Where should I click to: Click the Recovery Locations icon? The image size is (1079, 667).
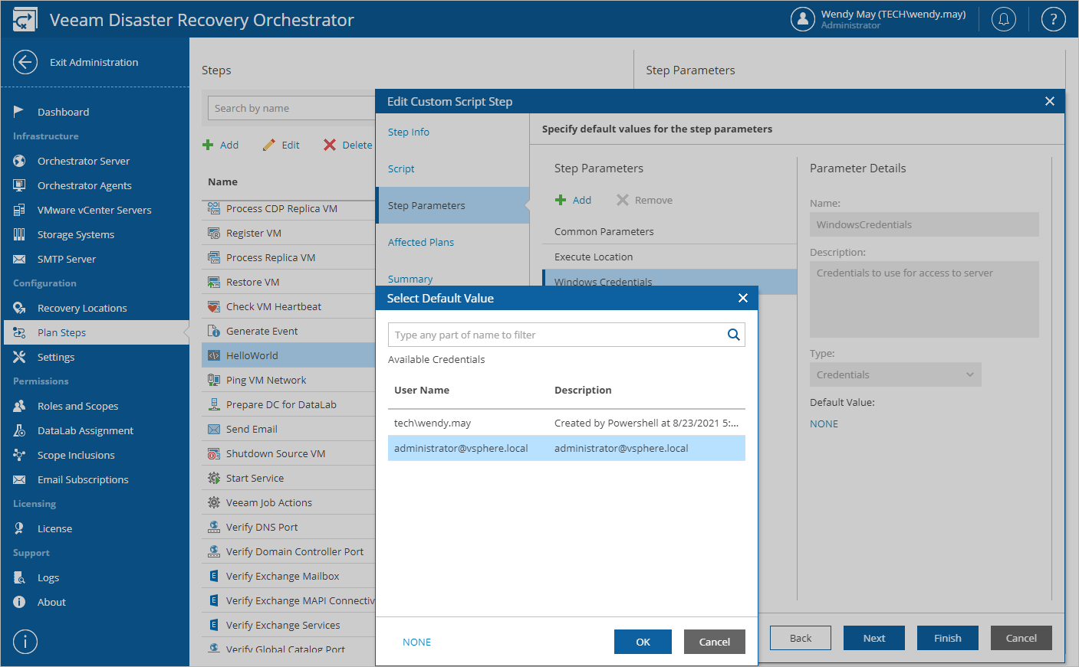pos(19,308)
